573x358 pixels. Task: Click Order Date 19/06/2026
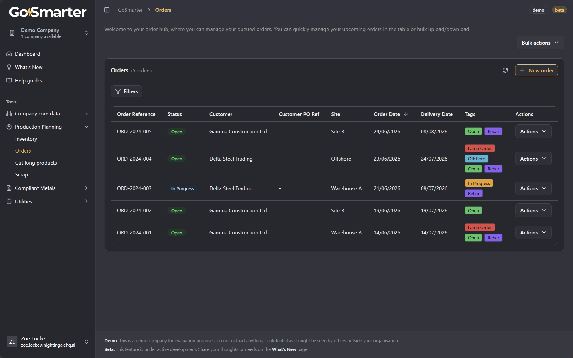[x=387, y=211]
